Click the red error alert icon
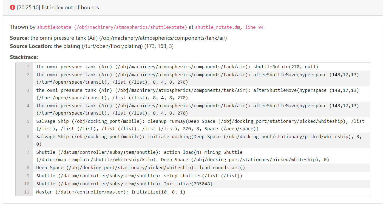Image resolution: width=386 pixels, height=205 pixels. point(12,7)
